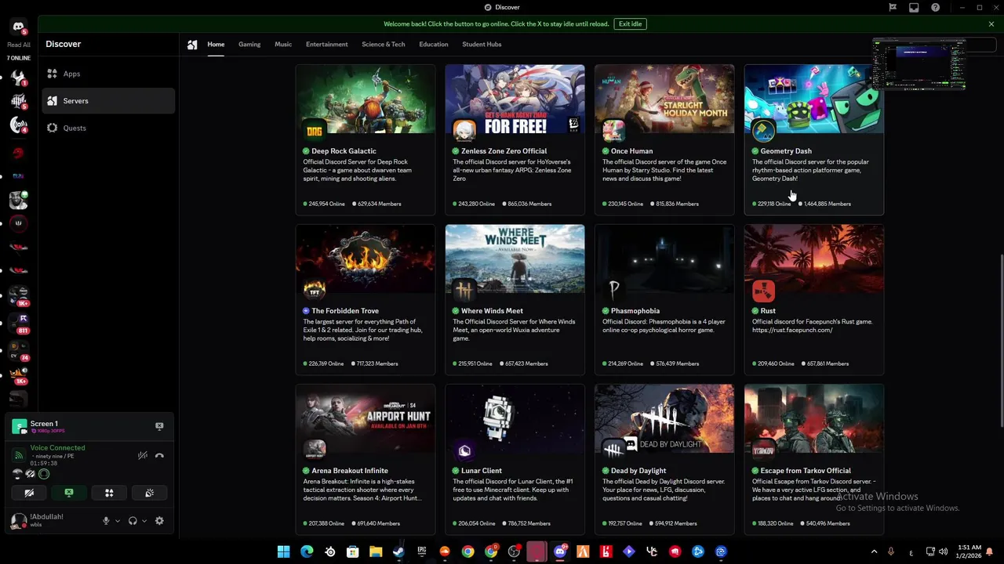Show hidden system tray icons chevron
This screenshot has height=564, width=1004.
coord(874,551)
